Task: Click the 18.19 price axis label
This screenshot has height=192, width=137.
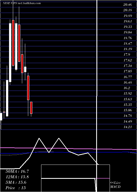Action: (x=128, y=49)
